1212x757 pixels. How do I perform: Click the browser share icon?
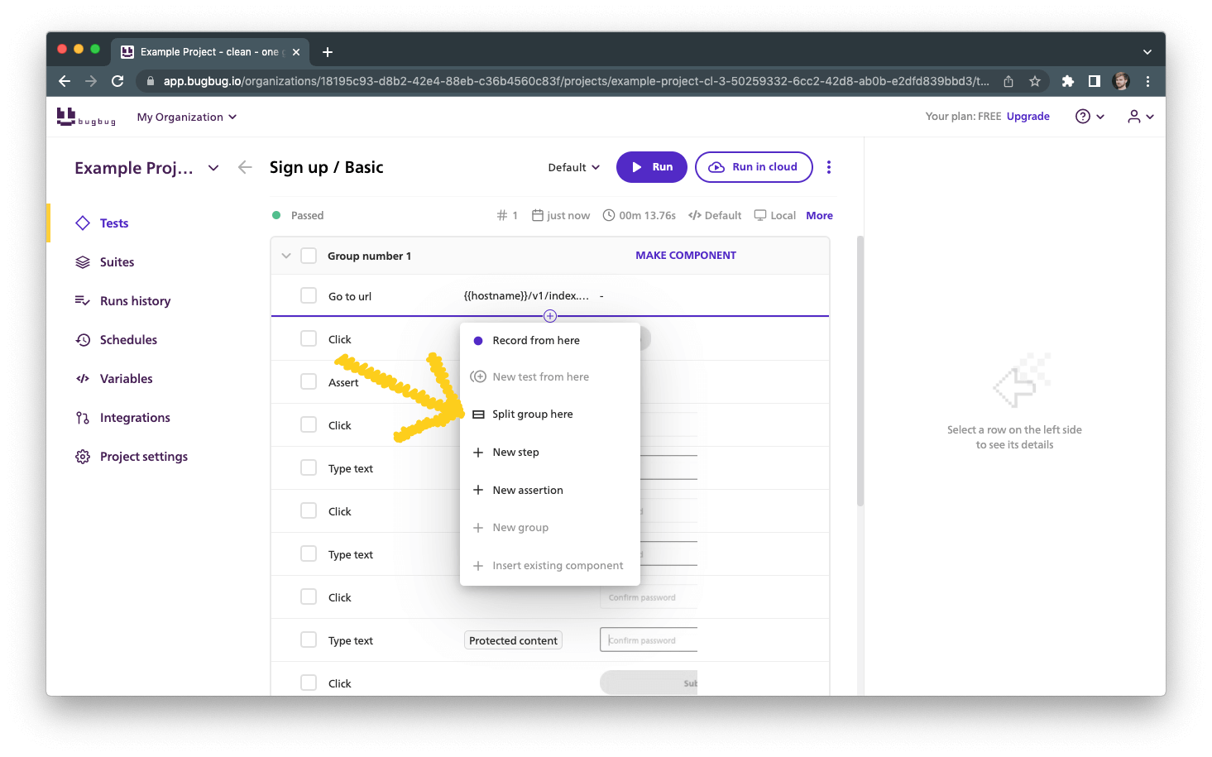1008,81
